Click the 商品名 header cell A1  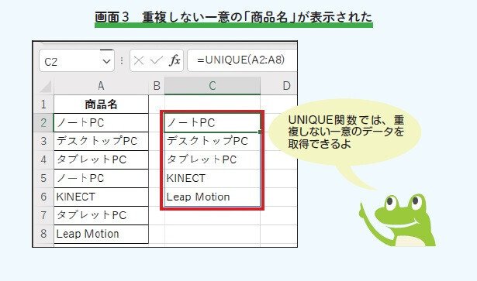101,104
